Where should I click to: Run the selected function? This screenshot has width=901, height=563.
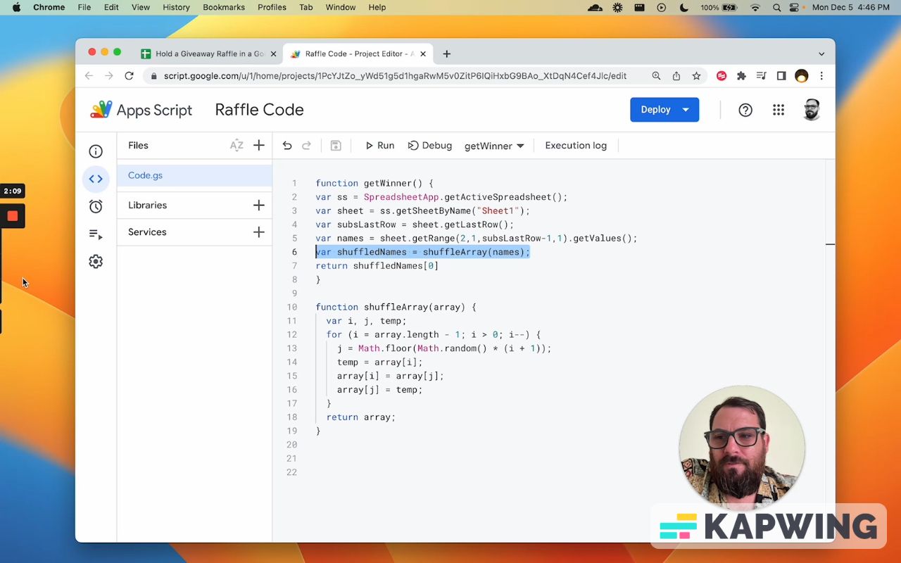pyautogui.click(x=379, y=146)
